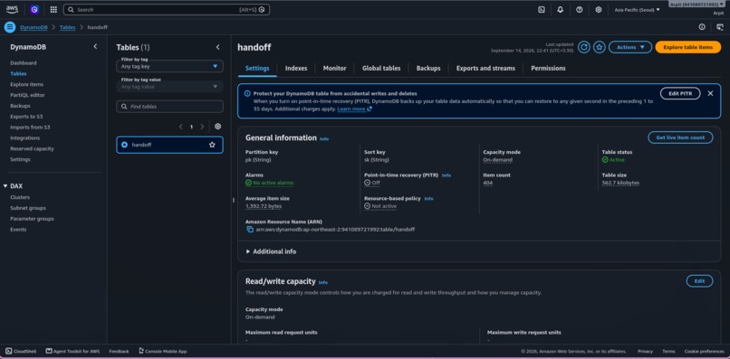The width and height of the screenshot is (730, 359).
Task: Click the Edit PITR button
Action: point(679,93)
